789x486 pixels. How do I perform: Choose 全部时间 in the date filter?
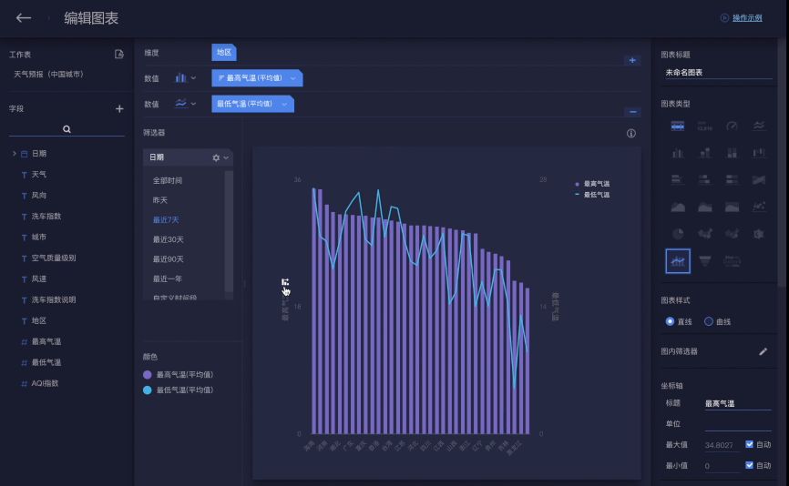168,180
